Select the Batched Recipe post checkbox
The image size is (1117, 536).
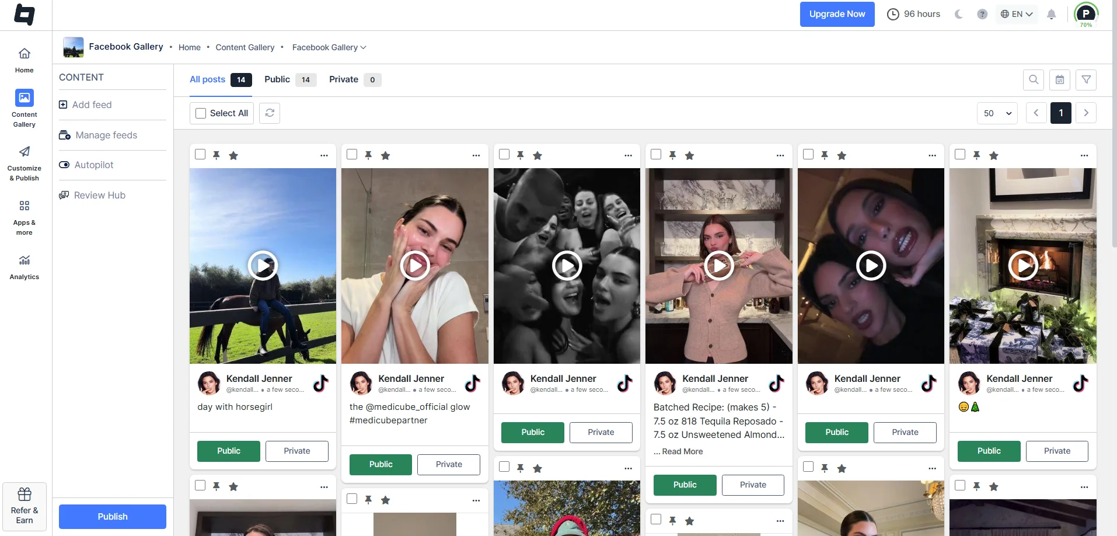tap(656, 155)
